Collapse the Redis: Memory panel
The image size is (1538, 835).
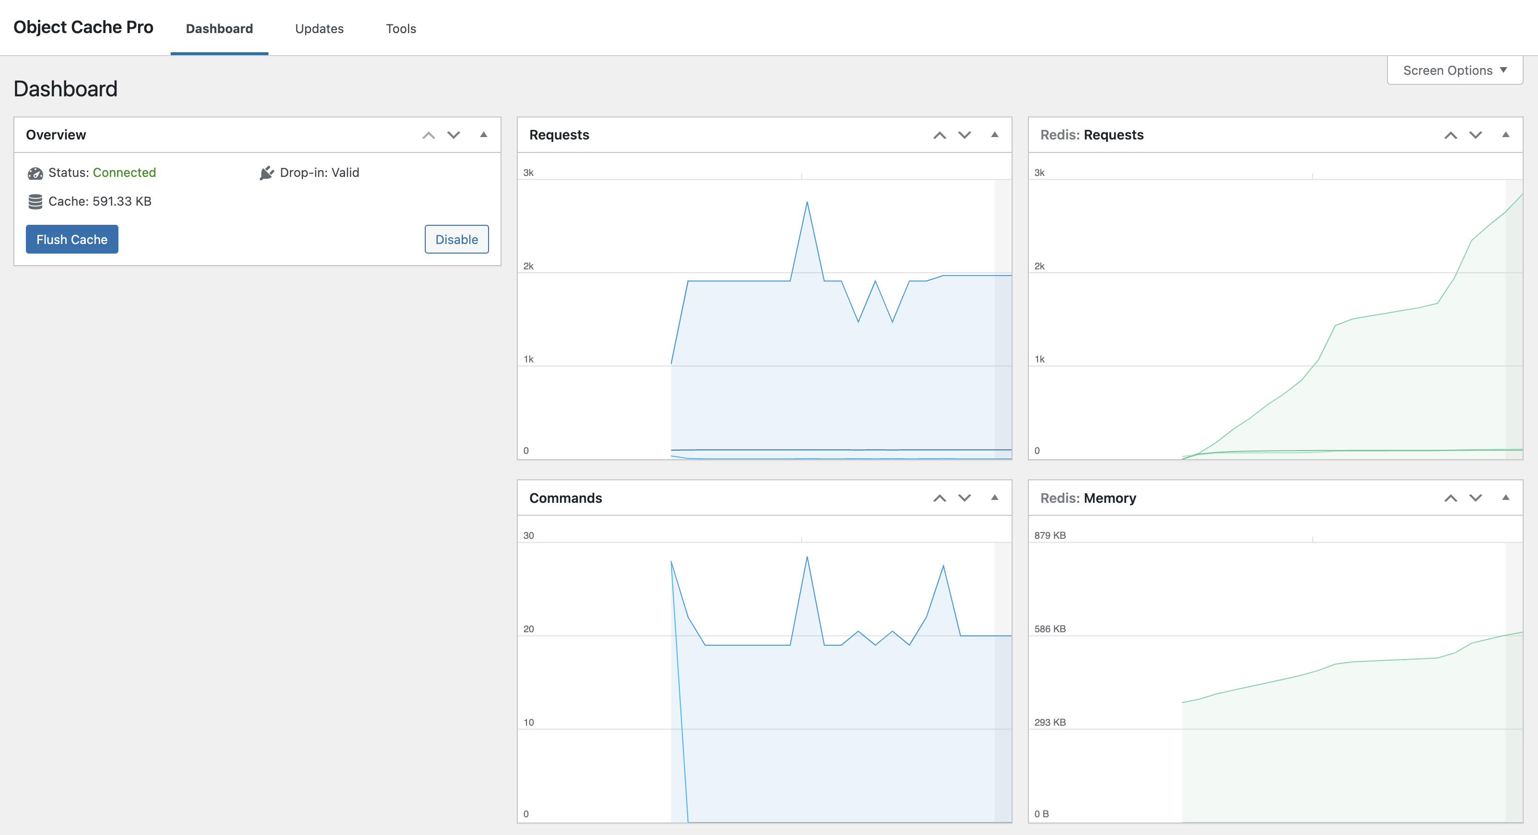[1506, 498]
